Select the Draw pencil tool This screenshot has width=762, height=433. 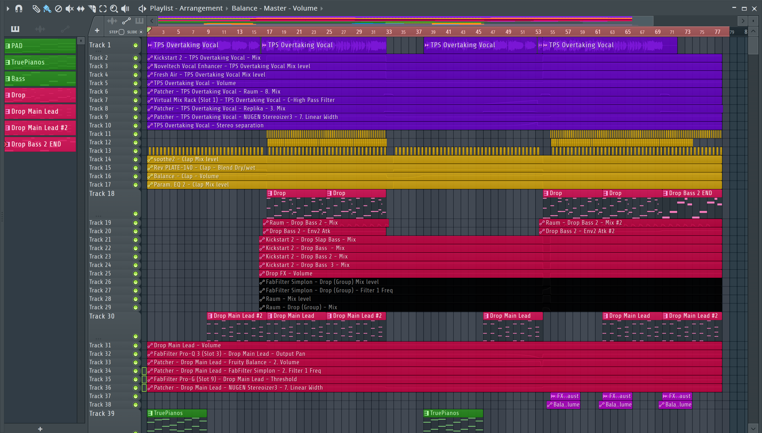click(x=36, y=8)
